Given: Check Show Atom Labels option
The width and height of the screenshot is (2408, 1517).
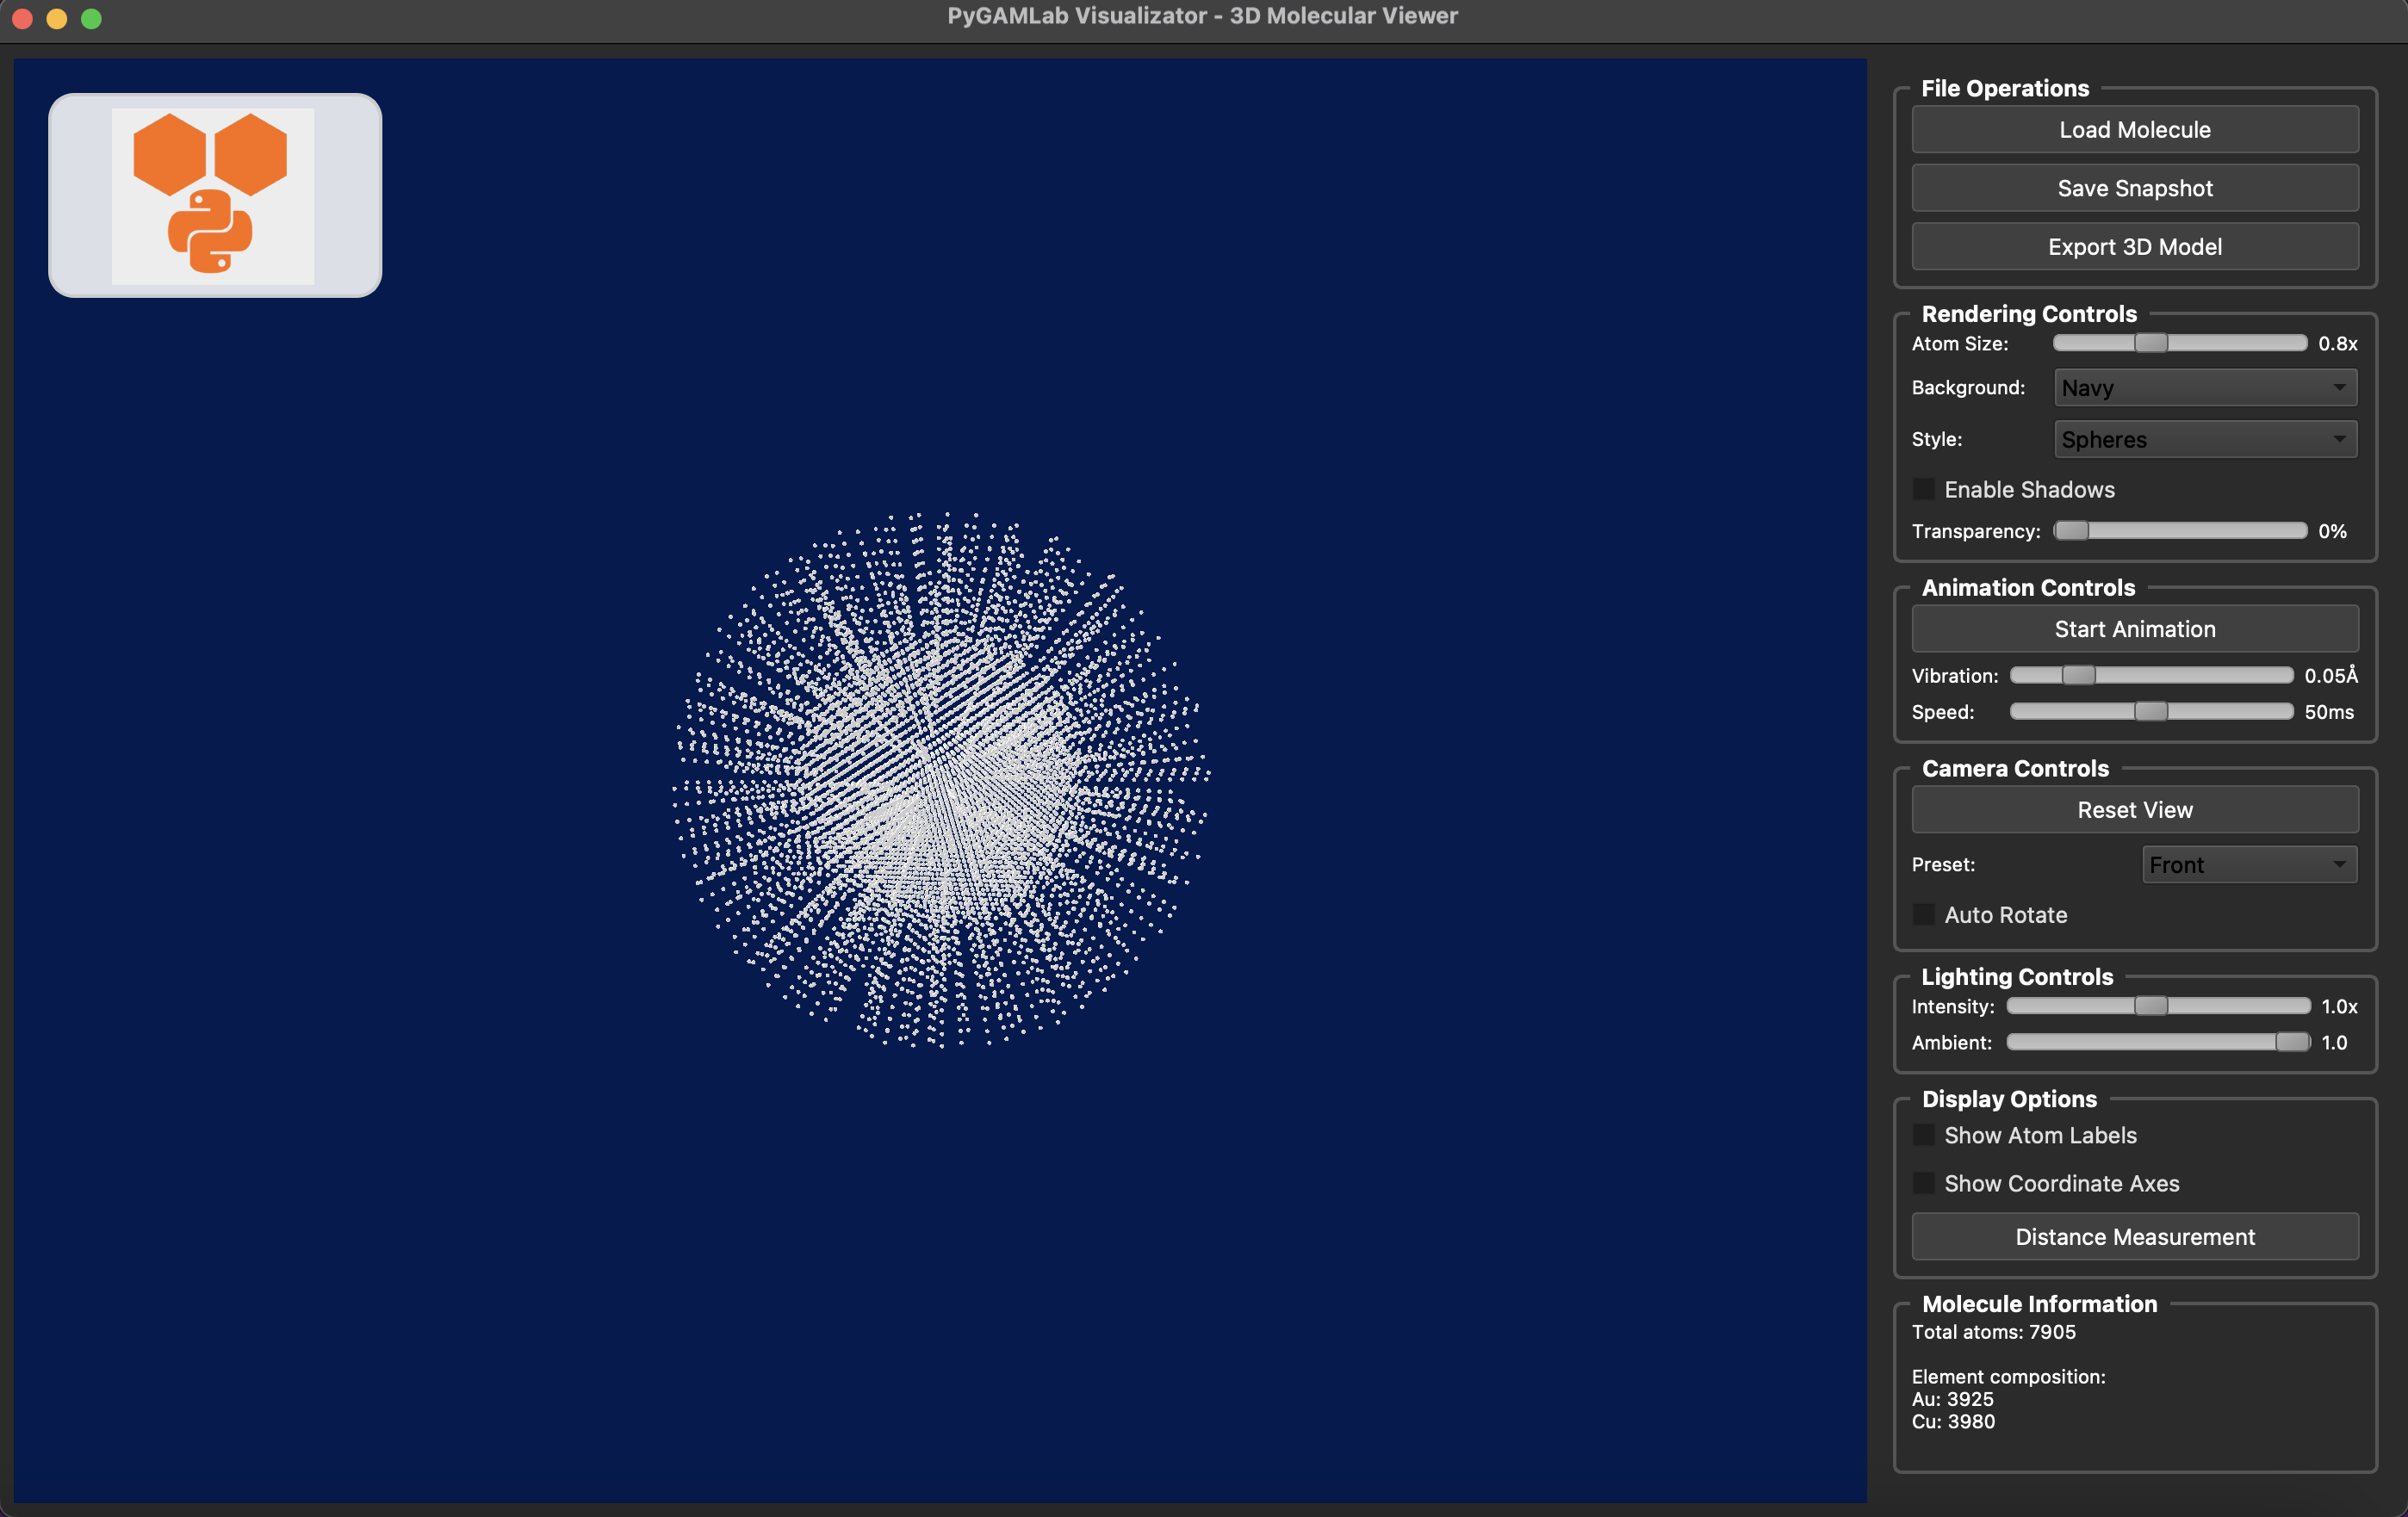Looking at the screenshot, I should tap(1923, 1134).
